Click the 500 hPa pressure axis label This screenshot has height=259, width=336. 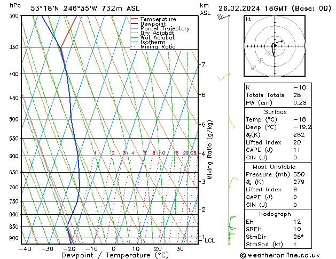tap(15, 119)
